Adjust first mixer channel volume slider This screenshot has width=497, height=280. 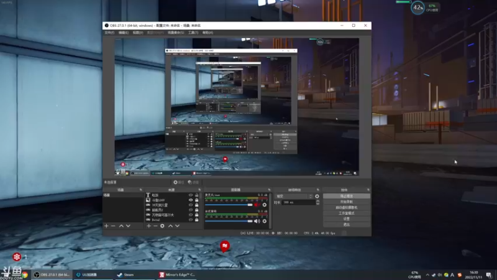point(229,205)
